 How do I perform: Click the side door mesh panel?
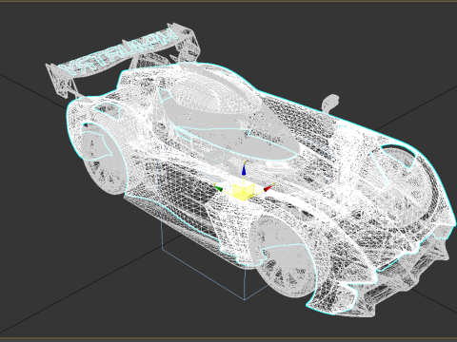pos(188,190)
